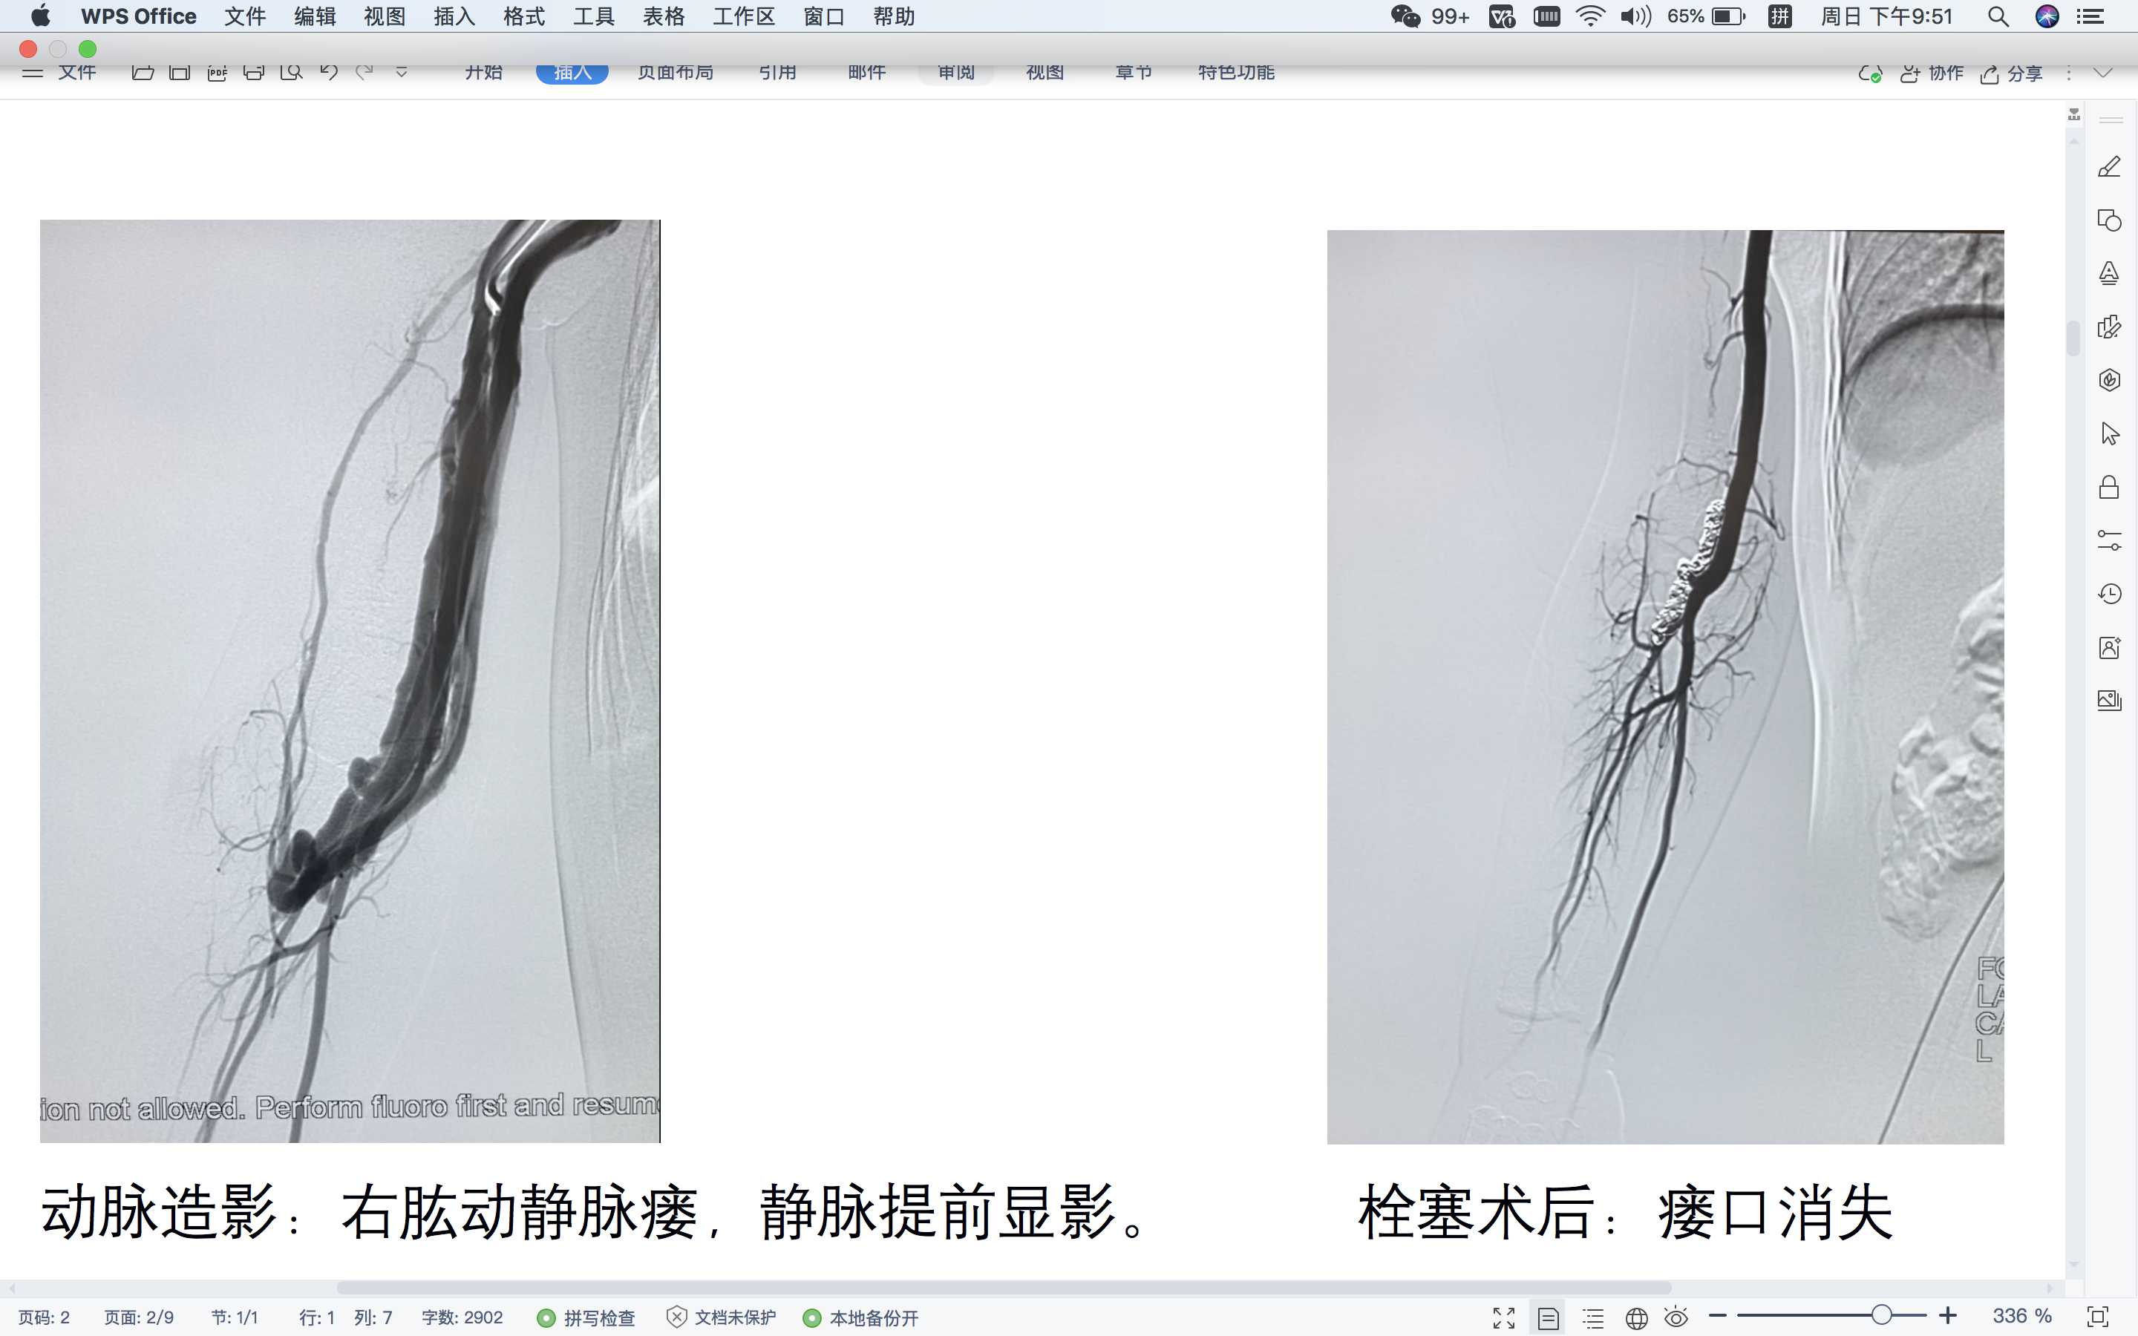Click the vertical scrollbar thumb
The width and height of the screenshot is (2138, 1336).
2073,337
